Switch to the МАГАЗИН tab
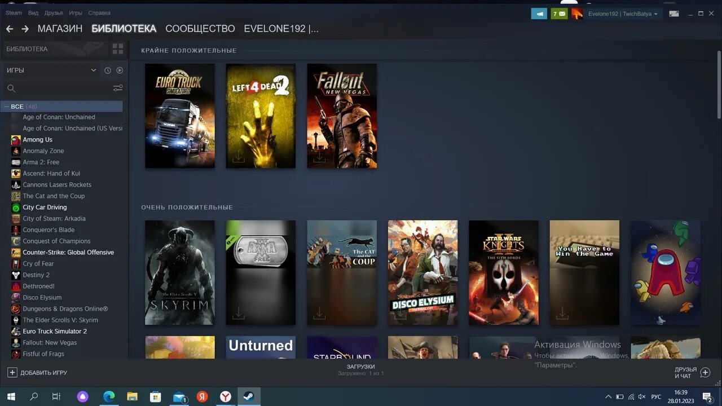722x406 pixels. click(60, 29)
